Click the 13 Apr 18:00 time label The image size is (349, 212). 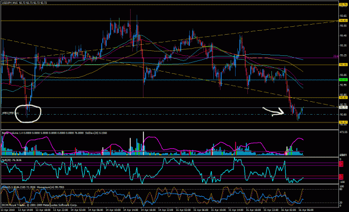coord(43,210)
